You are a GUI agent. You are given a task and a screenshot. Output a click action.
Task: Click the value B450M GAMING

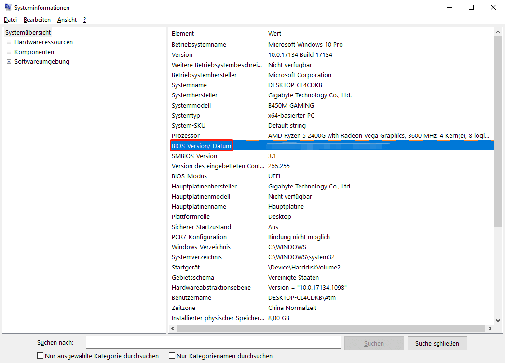[291, 106]
